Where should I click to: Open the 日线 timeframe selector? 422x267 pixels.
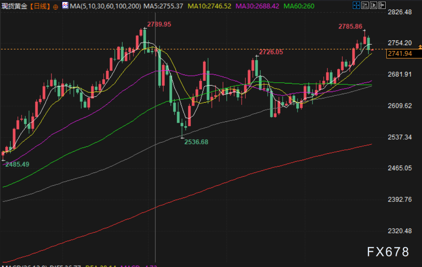pos(40,6)
